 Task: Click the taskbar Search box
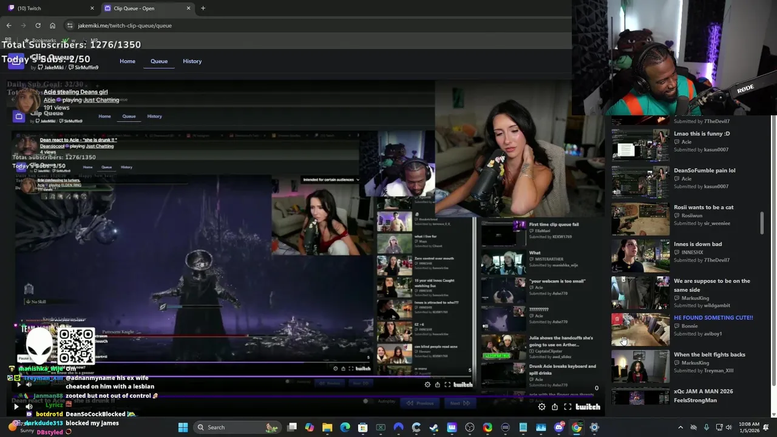[x=237, y=427]
